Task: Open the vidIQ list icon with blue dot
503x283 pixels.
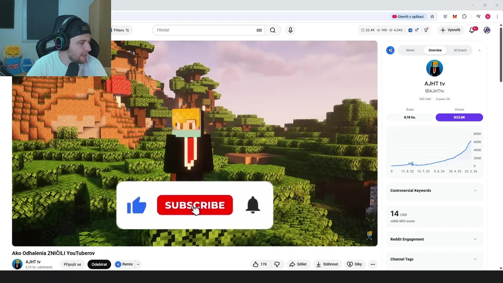Action: pyautogui.click(x=417, y=30)
